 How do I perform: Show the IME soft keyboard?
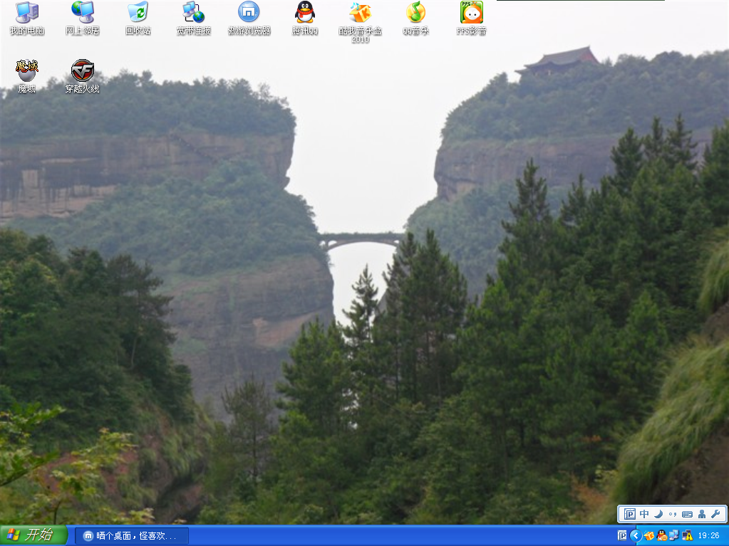pyautogui.click(x=687, y=514)
